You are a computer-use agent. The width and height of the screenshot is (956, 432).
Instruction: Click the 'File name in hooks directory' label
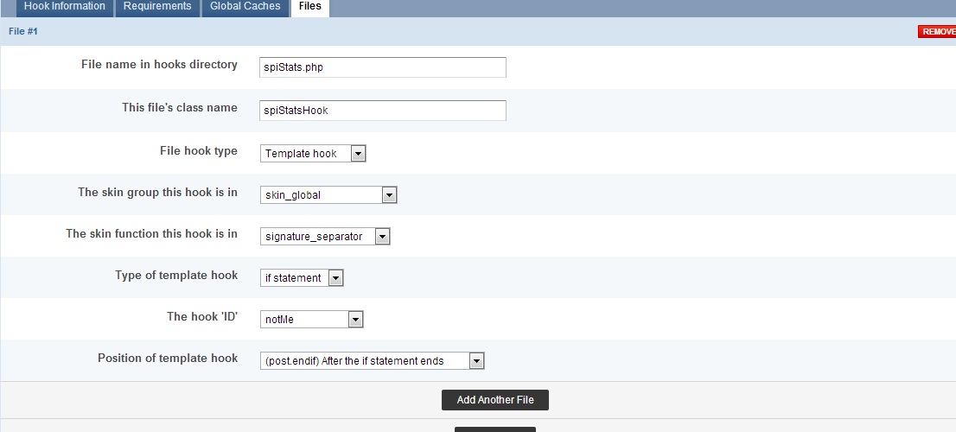[x=159, y=65]
